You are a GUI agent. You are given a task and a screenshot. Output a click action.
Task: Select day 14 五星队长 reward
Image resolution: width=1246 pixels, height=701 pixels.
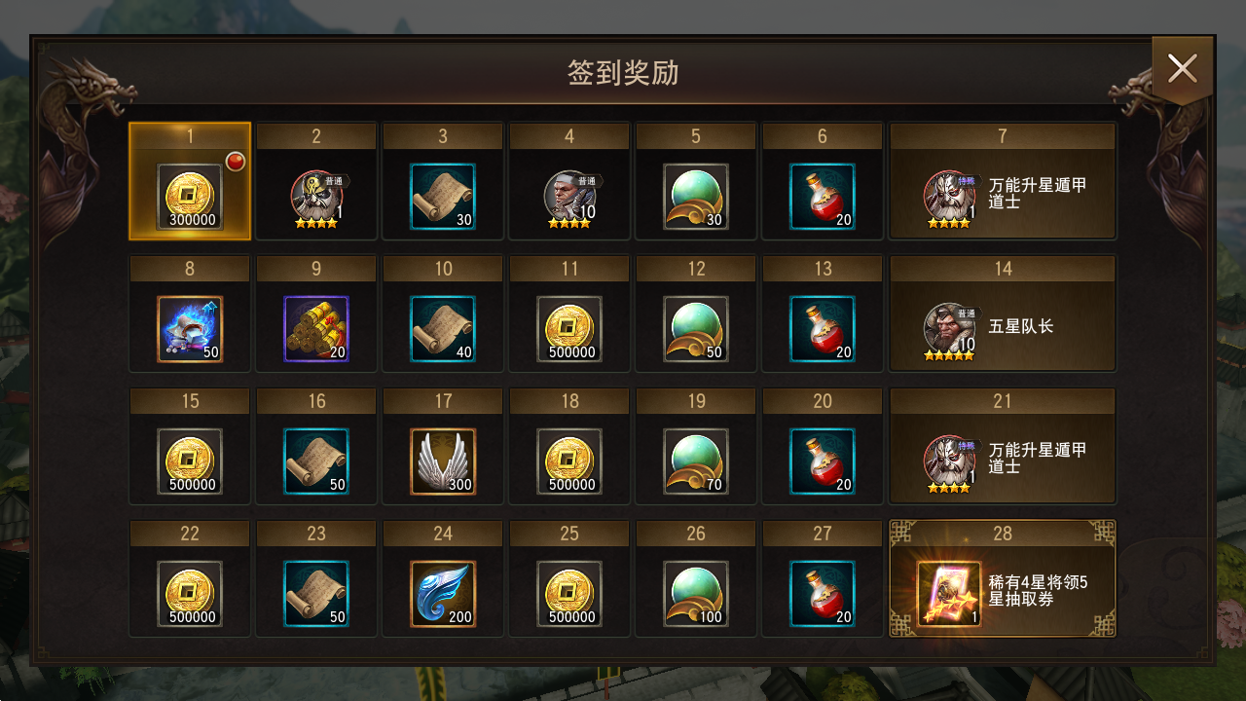[1003, 314]
